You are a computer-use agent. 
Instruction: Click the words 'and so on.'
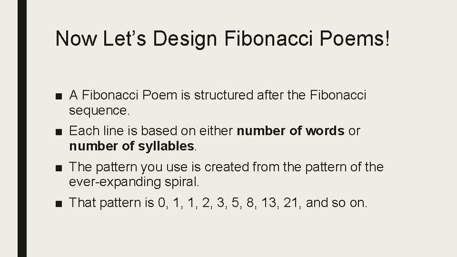click(337, 203)
